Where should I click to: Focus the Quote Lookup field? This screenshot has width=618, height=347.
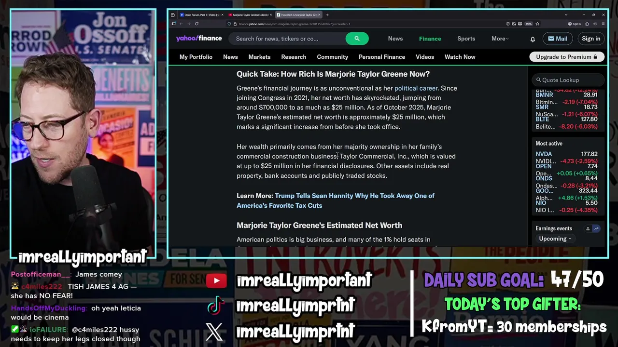(568, 80)
